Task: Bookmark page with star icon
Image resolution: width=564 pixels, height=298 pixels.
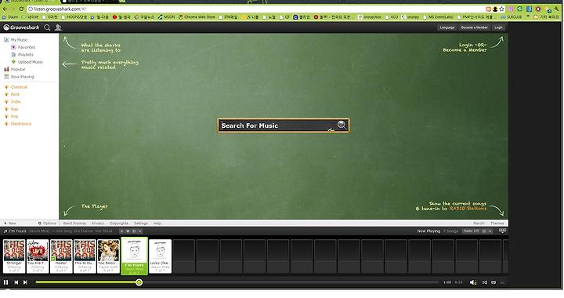Action: [x=501, y=9]
